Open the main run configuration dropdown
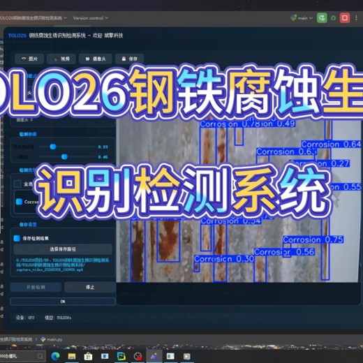 (302, 18)
